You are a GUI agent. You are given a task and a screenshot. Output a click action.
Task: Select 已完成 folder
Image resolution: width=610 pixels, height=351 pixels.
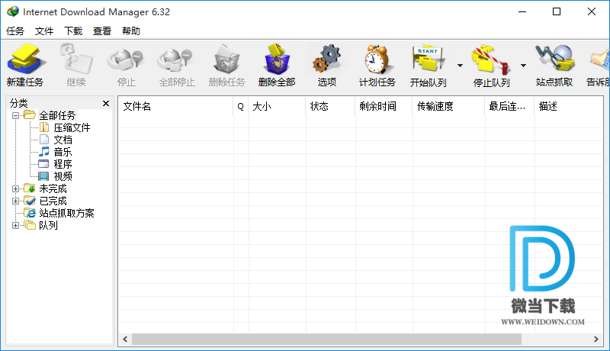point(53,201)
